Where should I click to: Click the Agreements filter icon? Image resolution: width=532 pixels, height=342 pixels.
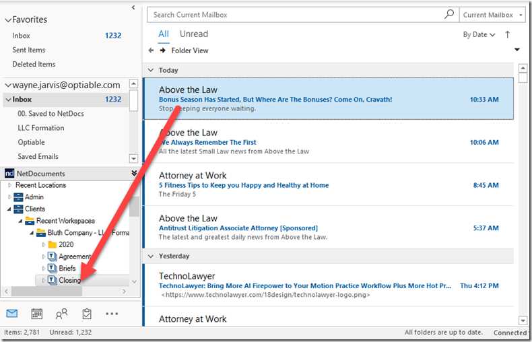[53, 256]
